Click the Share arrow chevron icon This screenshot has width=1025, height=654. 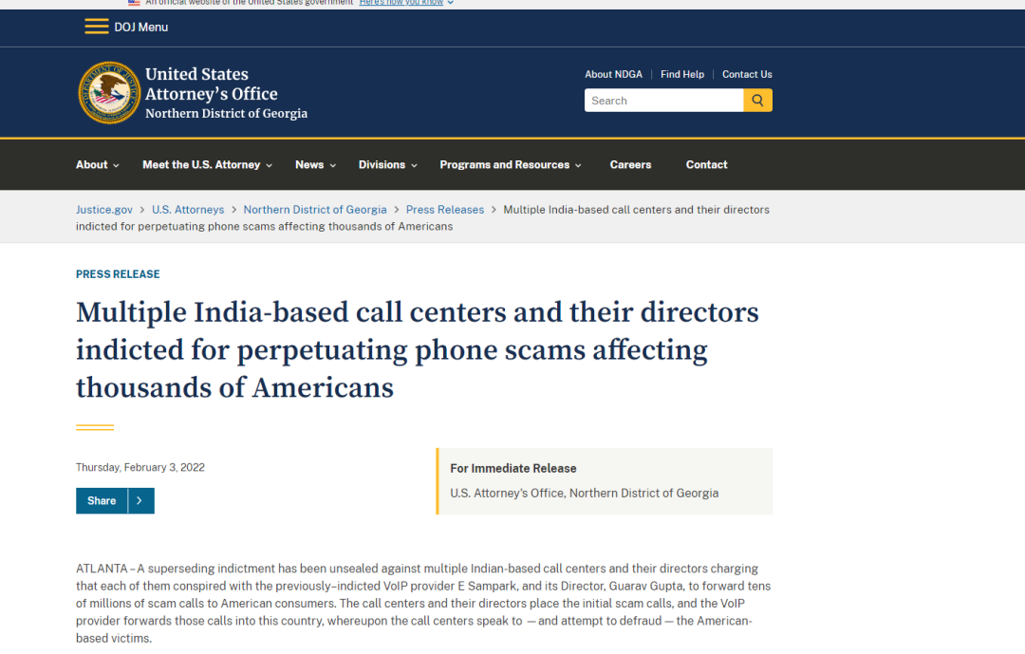click(140, 501)
